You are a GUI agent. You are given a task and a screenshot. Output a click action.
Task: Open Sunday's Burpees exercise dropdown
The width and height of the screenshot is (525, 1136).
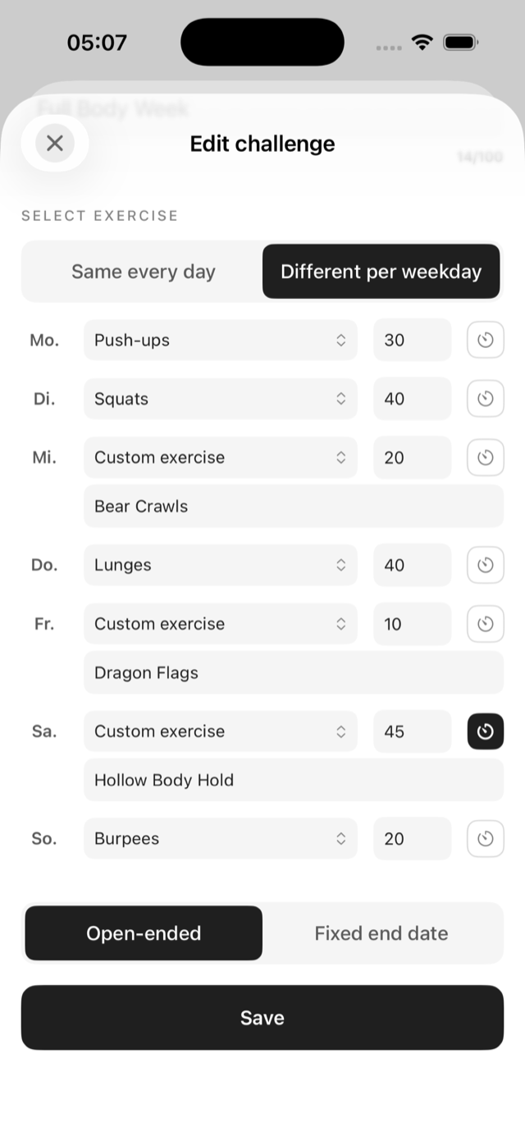click(x=221, y=839)
